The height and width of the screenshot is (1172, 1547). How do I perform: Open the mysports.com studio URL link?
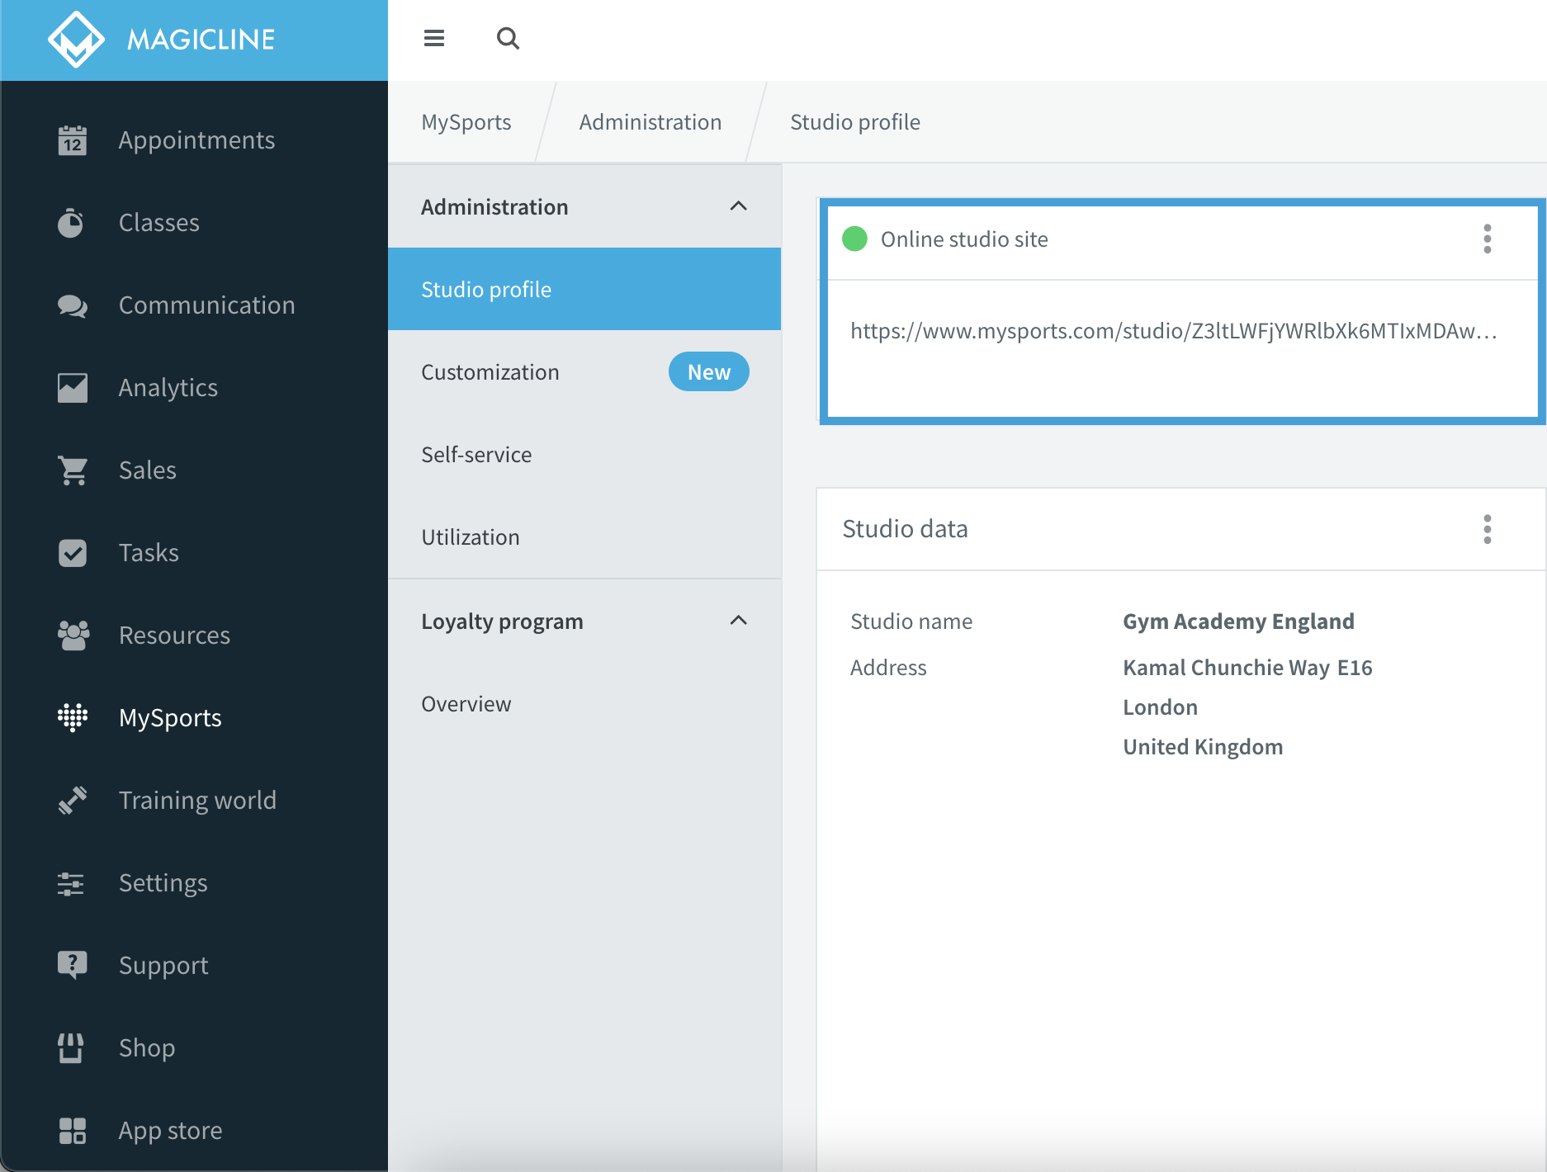click(x=1174, y=331)
